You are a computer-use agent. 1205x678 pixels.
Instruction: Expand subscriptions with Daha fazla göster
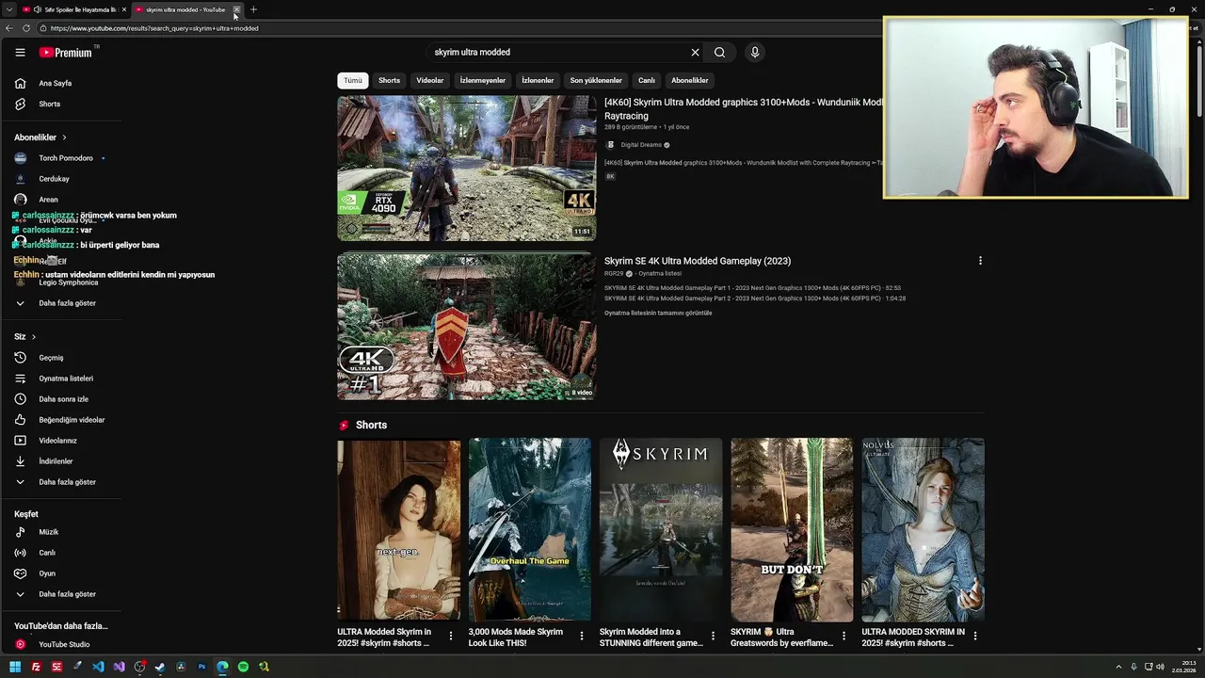click(66, 303)
